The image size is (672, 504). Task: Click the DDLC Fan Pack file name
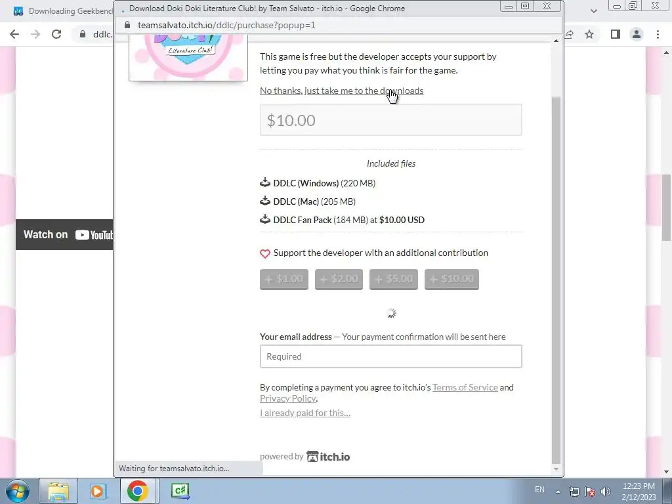click(x=303, y=220)
